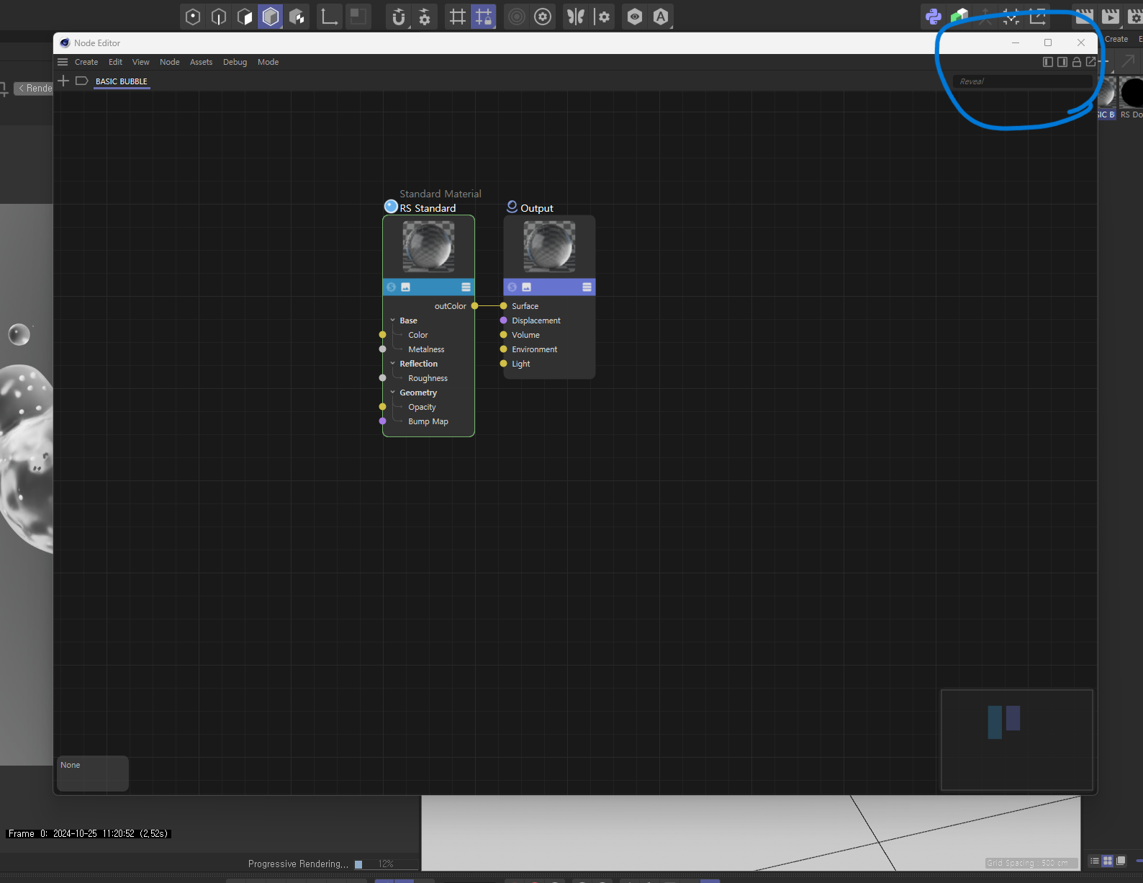
Task: Open the Python script icon
Action: click(x=934, y=17)
